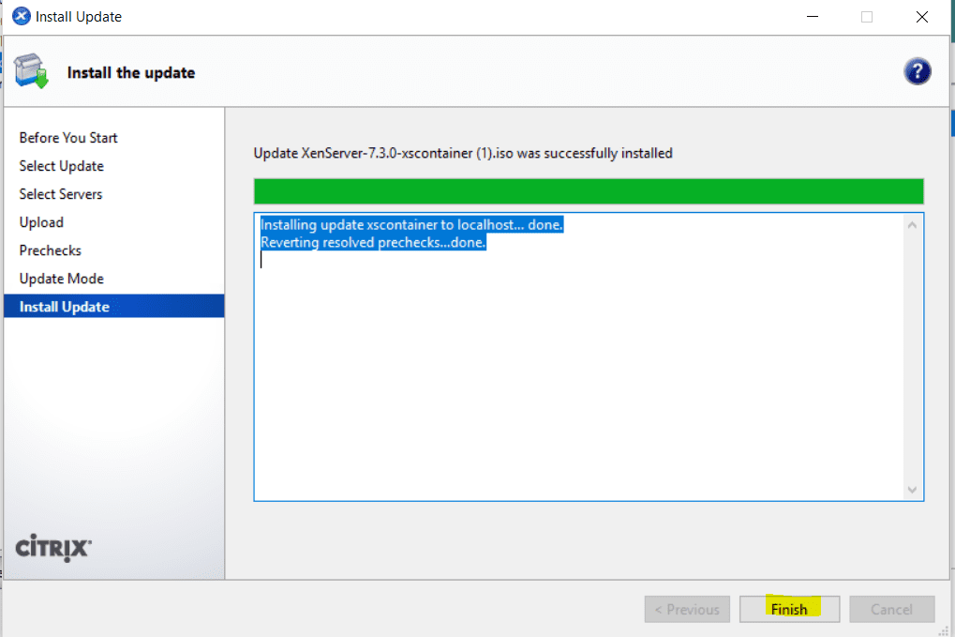
Task: Select the Before You Start step
Action: point(67,138)
